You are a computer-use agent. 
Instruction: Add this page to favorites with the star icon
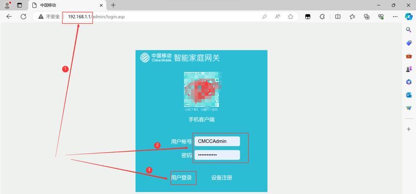pos(291,17)
